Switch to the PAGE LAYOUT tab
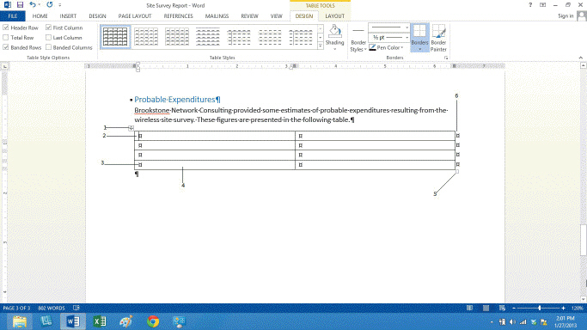587x330 pixels. [x=135, y=16]
